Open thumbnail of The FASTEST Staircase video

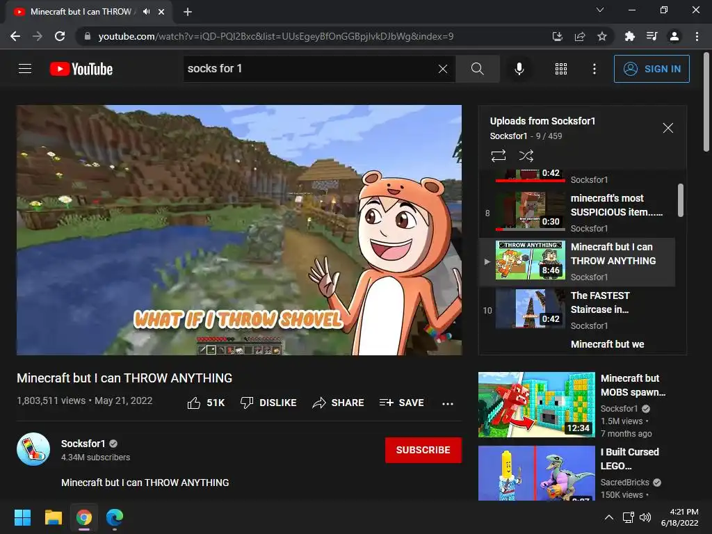click(530, 309)
